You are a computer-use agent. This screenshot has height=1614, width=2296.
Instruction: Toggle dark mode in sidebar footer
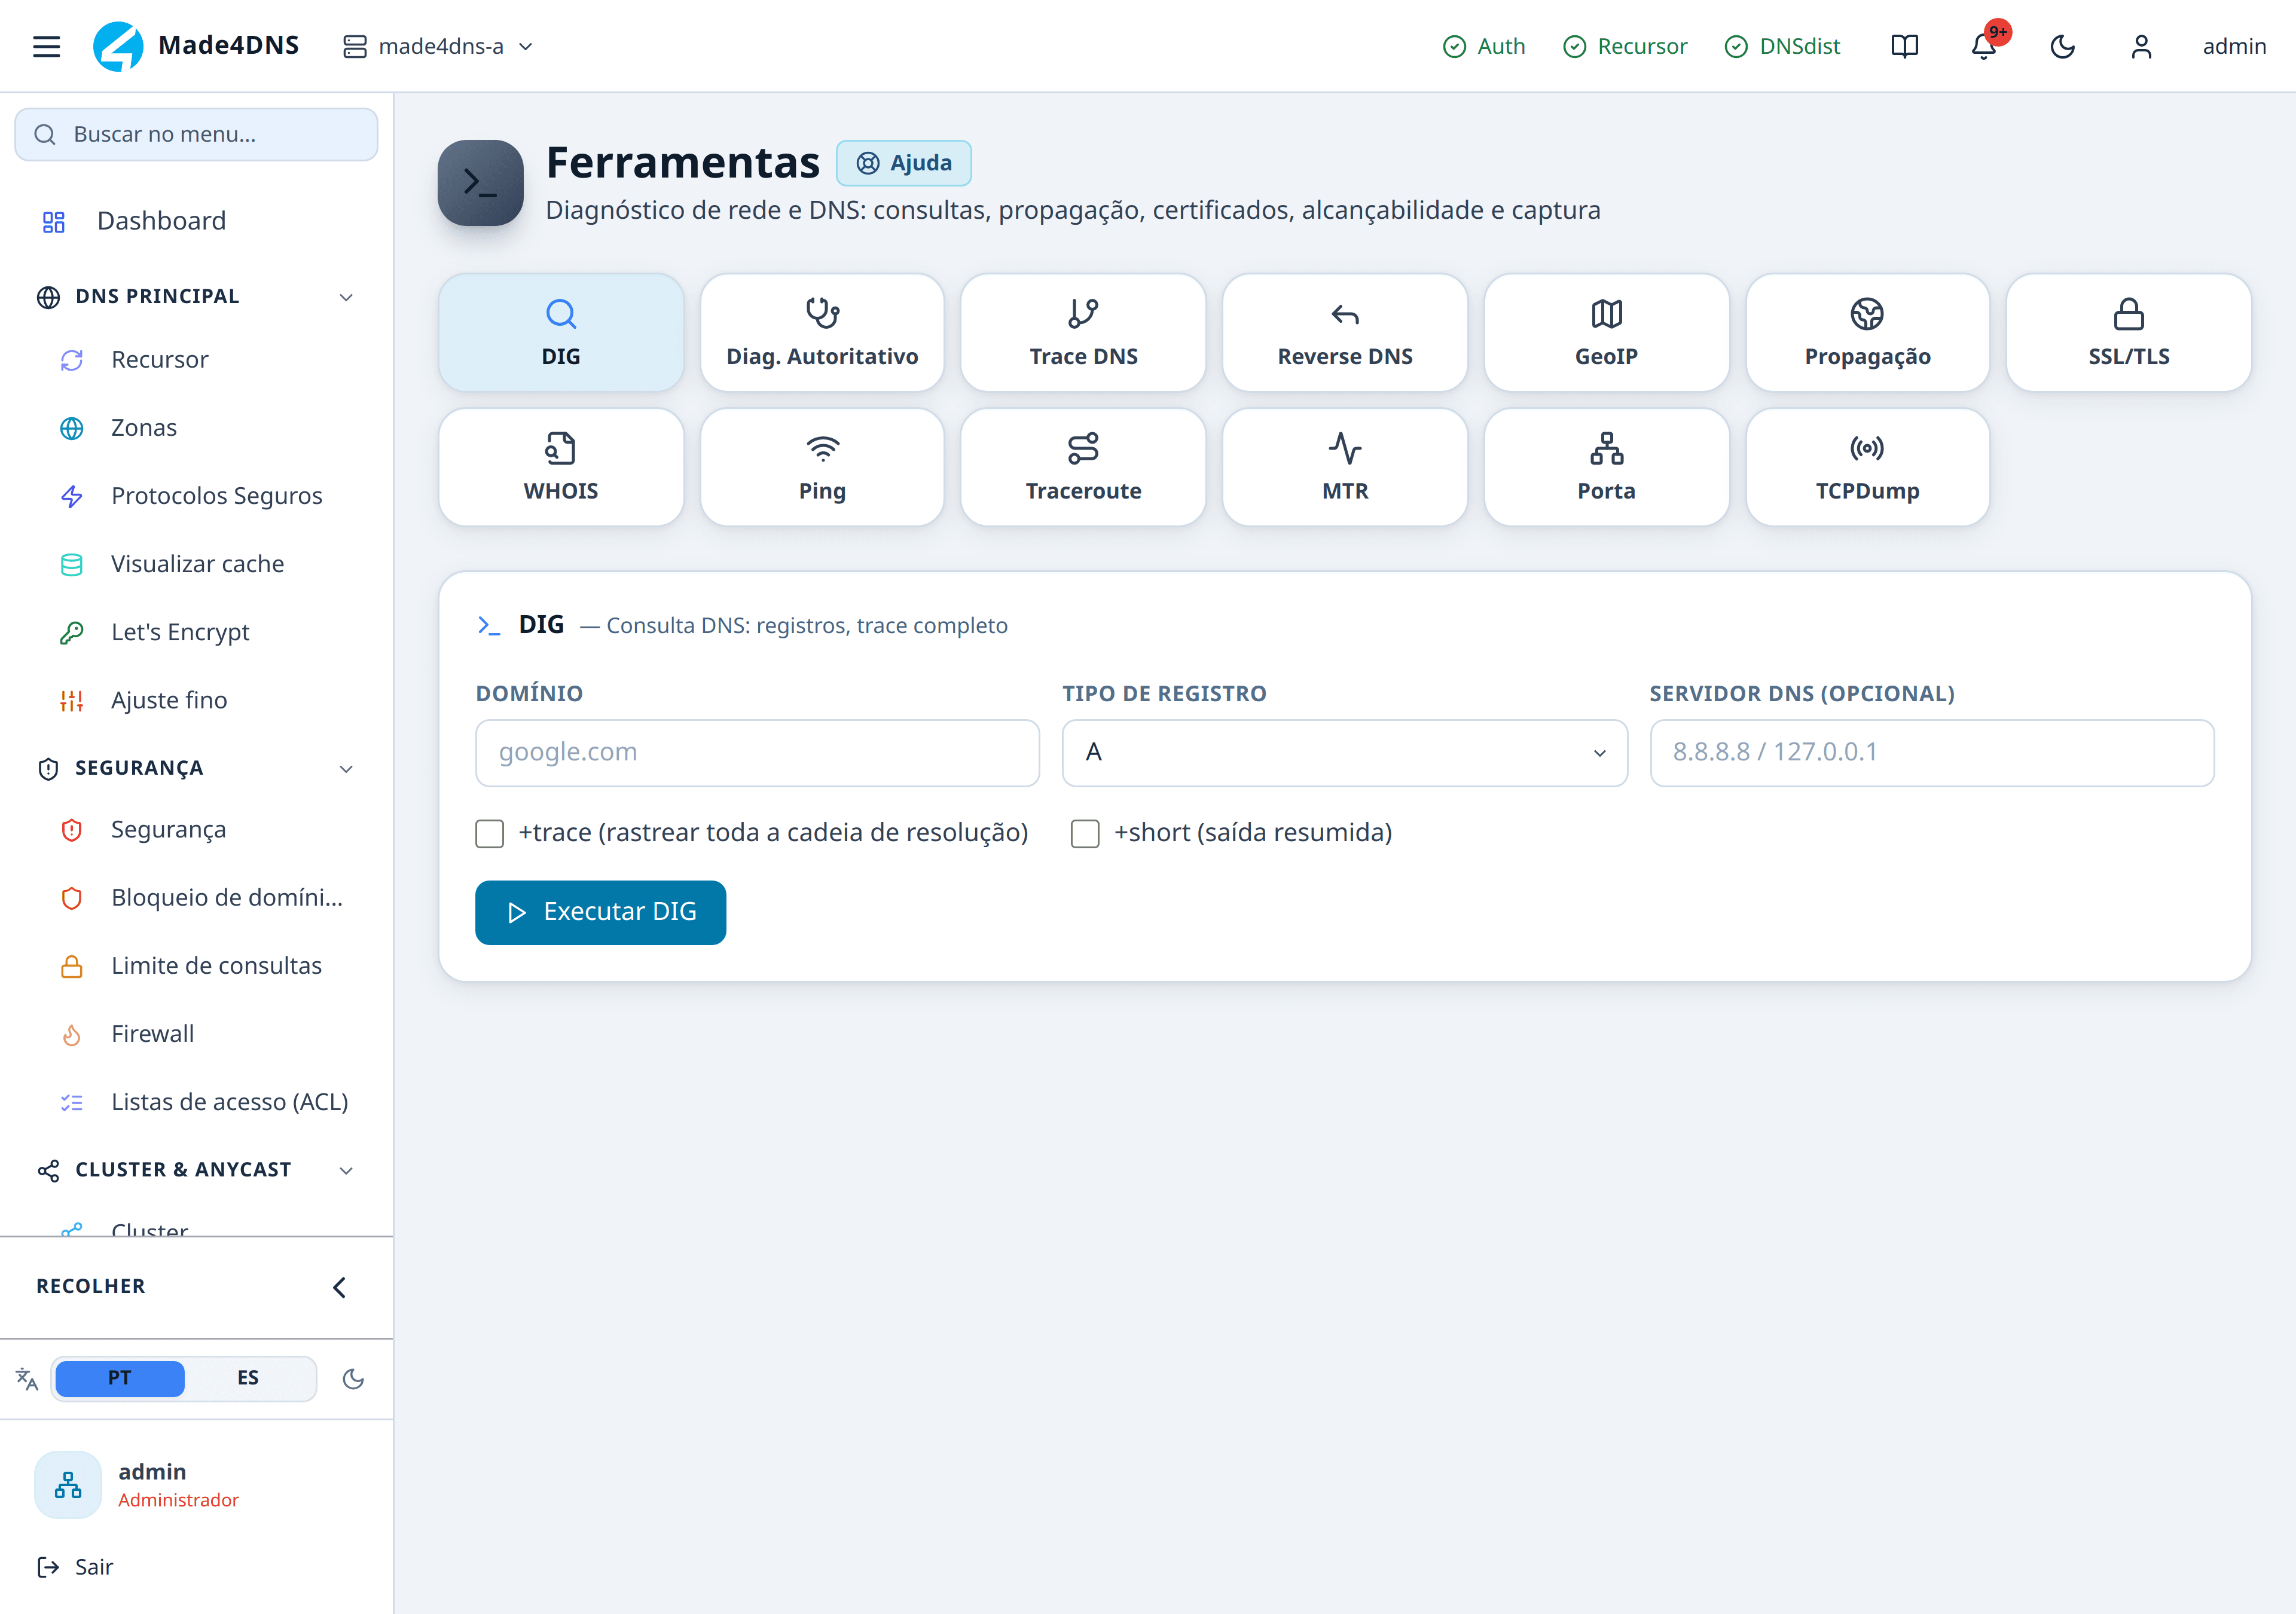pos(353,1379)
